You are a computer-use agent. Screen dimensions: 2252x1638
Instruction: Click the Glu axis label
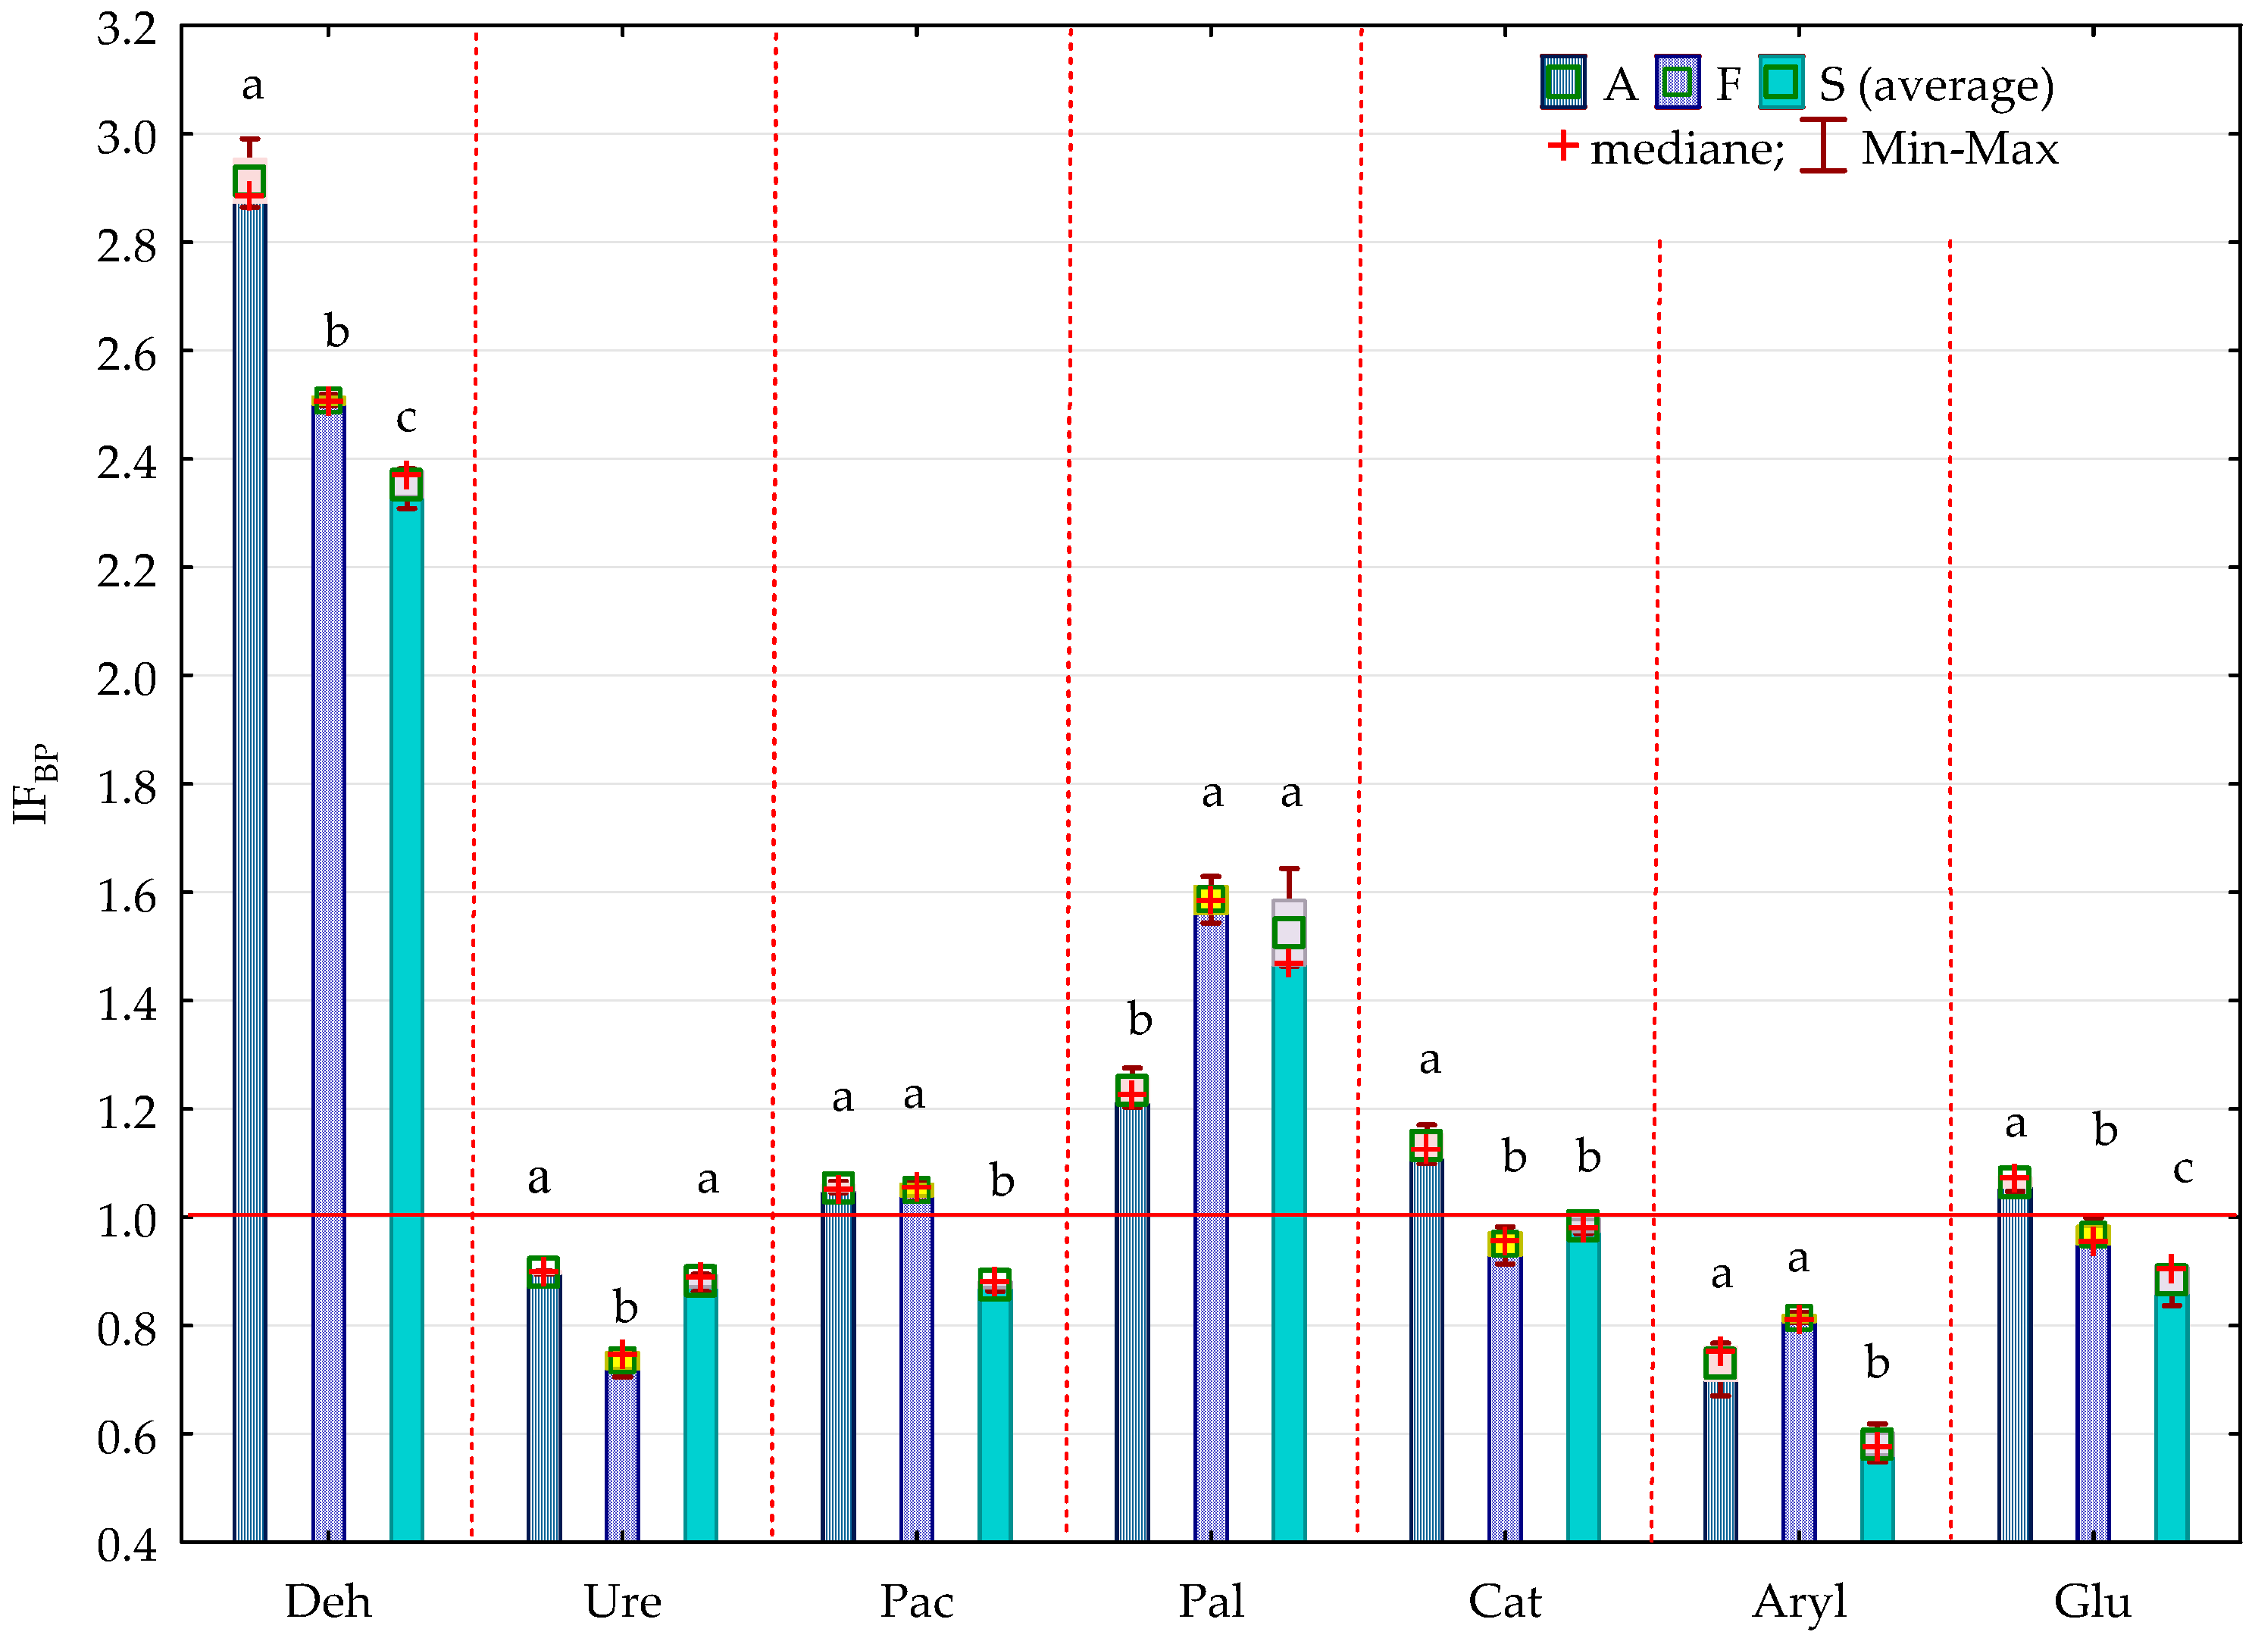pos(2092,1600)
